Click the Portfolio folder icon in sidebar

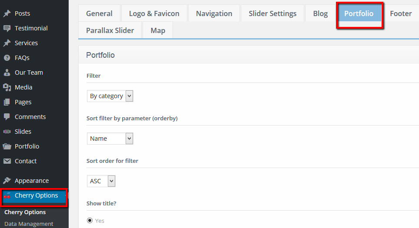click(x=7, y=146)
